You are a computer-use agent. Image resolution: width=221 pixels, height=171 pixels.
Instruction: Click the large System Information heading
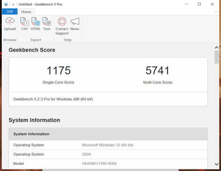coord(34,120)
